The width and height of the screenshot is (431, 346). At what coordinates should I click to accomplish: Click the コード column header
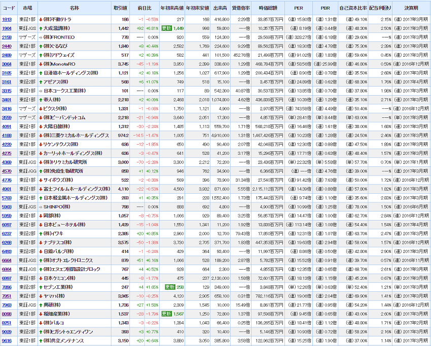[x=9, y=8]
